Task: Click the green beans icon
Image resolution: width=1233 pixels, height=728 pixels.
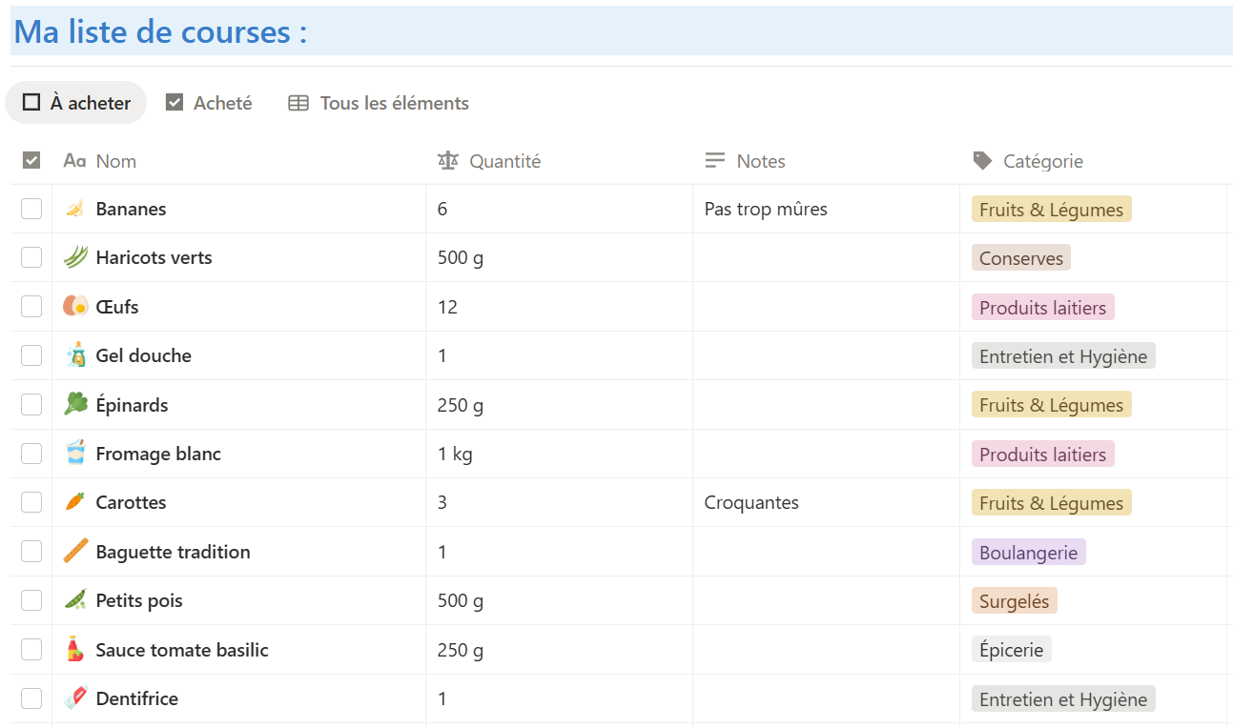Action: 74,257
